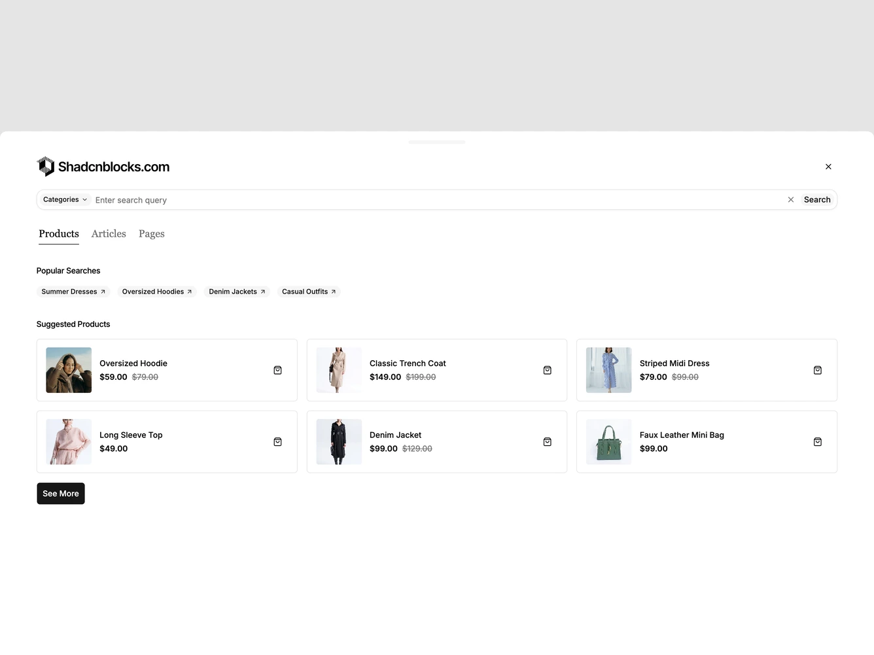874x655 pixels.
Task: Click the See More button
Action: [61, 494]
